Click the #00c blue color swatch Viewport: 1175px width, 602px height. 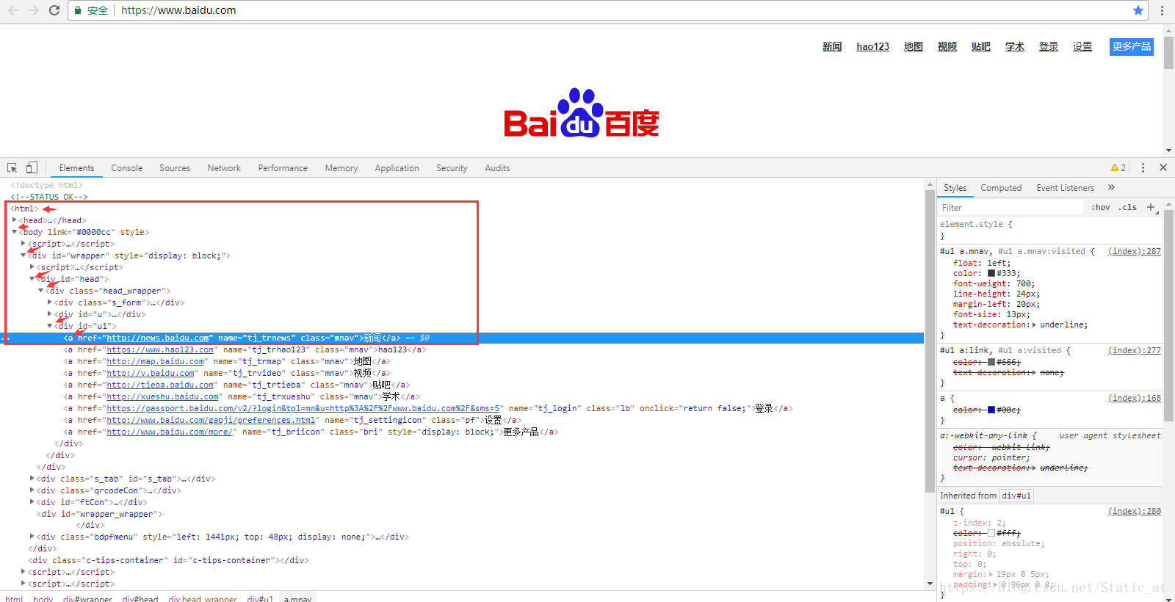point(991,410)
